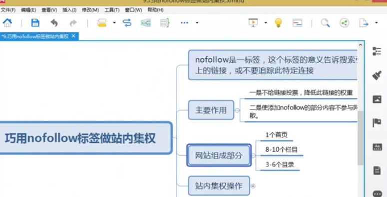Expand dropdown next to ellipsis
387x197 pixels.
197,23
